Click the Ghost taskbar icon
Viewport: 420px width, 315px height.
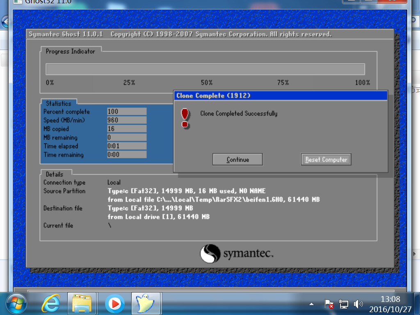[146, 304]
